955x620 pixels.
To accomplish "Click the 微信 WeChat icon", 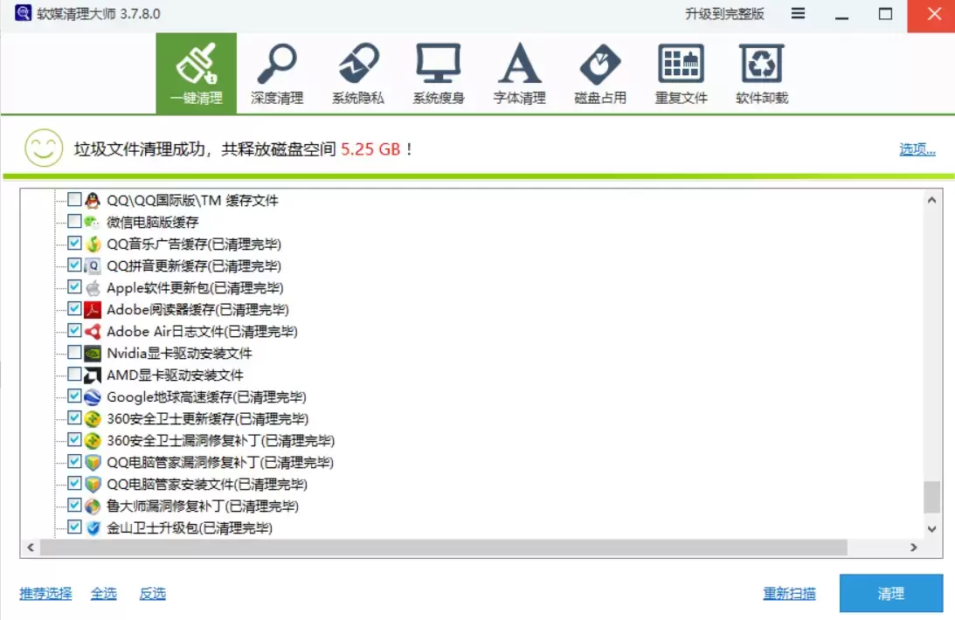I will click(93, 222).
